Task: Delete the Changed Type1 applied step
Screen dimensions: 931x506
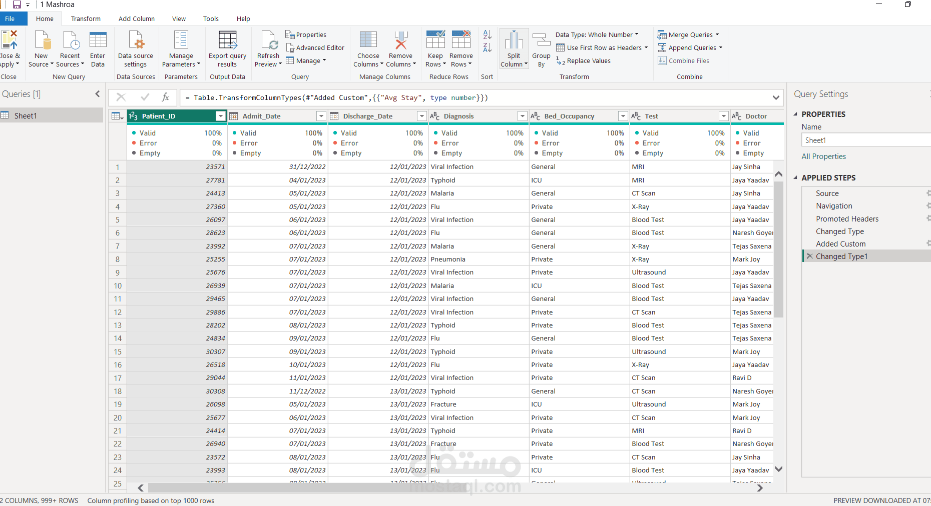Action: point(809,256)
